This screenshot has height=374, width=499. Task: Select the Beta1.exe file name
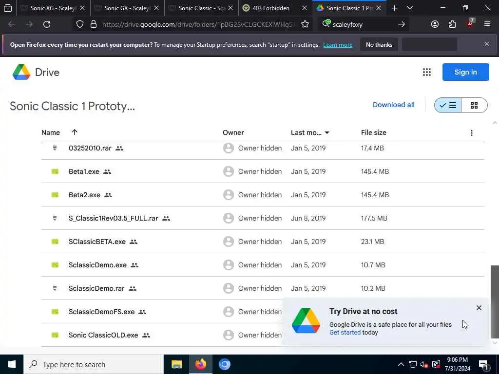[x=84, y=171]
